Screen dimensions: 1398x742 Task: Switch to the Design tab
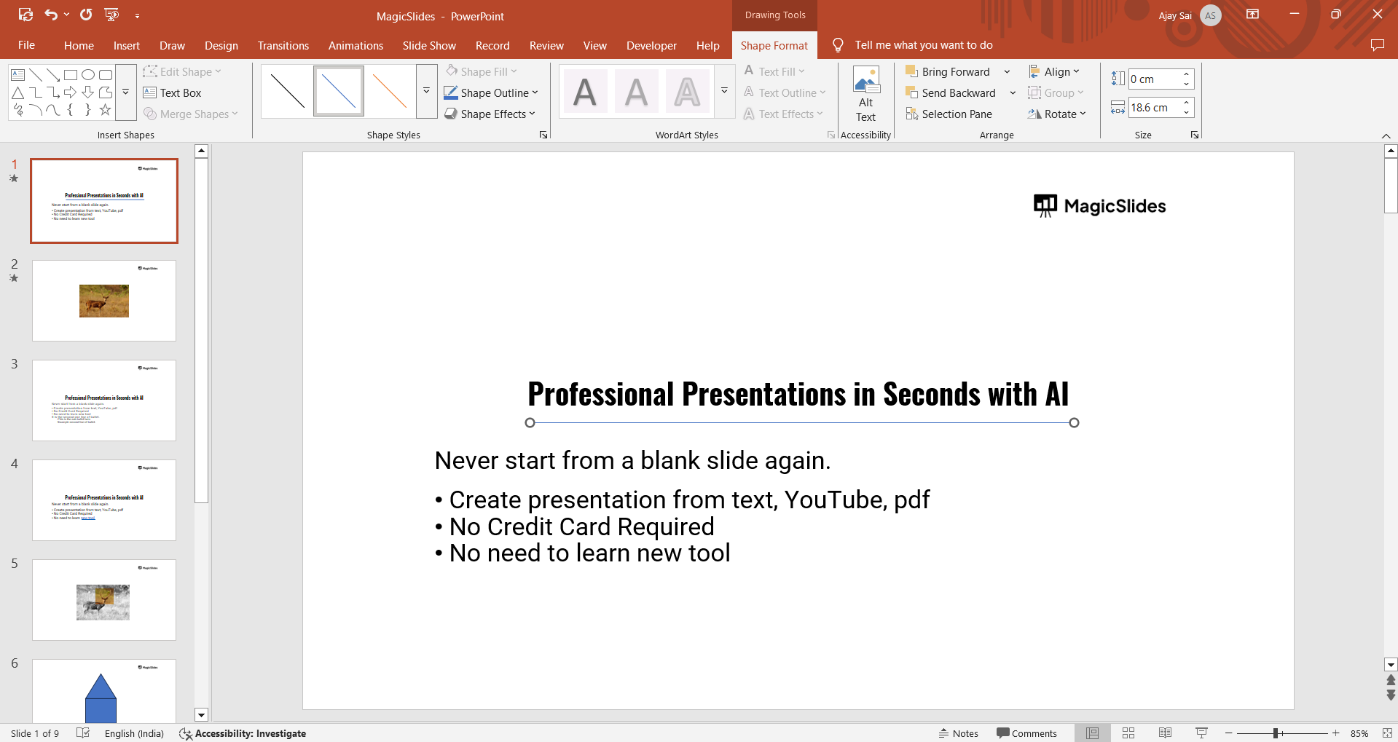(x=221, y=46)
